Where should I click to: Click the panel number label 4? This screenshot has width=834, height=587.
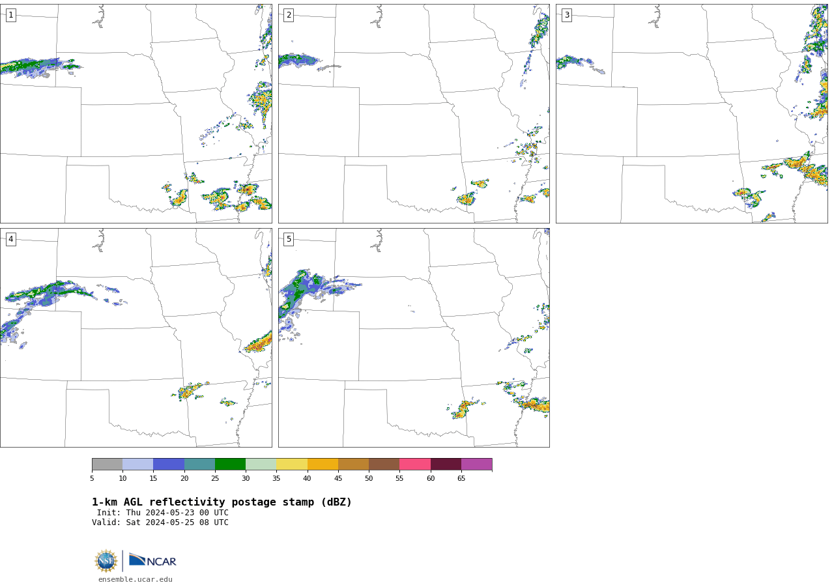10,239
